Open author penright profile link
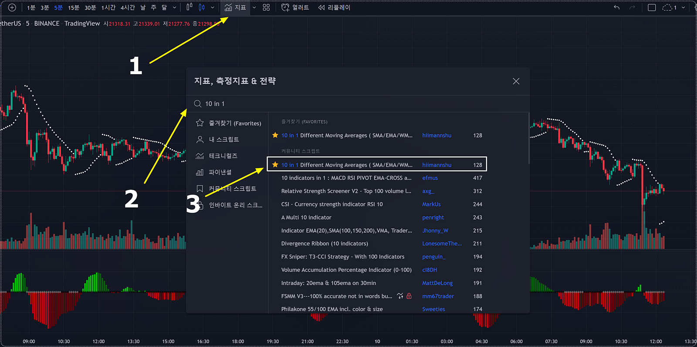697x347 pixels. (x=433, y=217)
